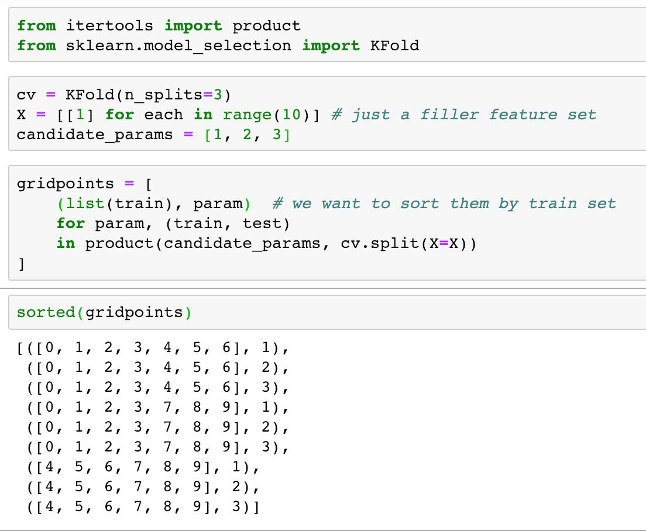The width and height of the screenshot is (646, 531).
Task: Click sklearn.model_selection in the second import
Action: click(x=178, y=46)
